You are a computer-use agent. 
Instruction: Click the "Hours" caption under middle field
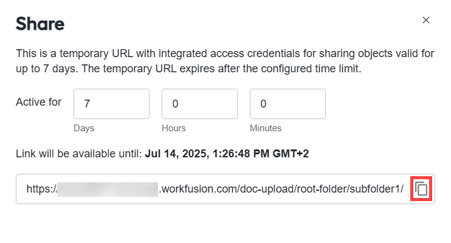pyautogui.click(x=174, y=128)
